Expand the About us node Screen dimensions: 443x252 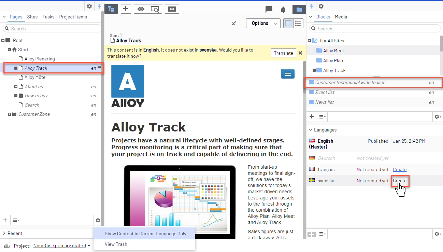coord(16,86)
